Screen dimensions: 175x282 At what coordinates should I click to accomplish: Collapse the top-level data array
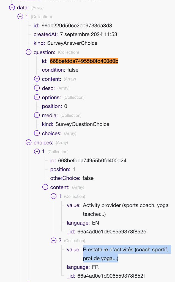click(x=12, y=7)
